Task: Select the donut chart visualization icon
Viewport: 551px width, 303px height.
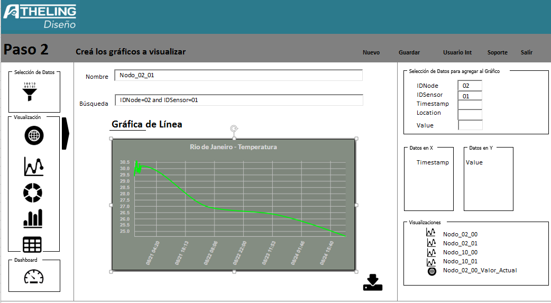Action: click(33, 193)
